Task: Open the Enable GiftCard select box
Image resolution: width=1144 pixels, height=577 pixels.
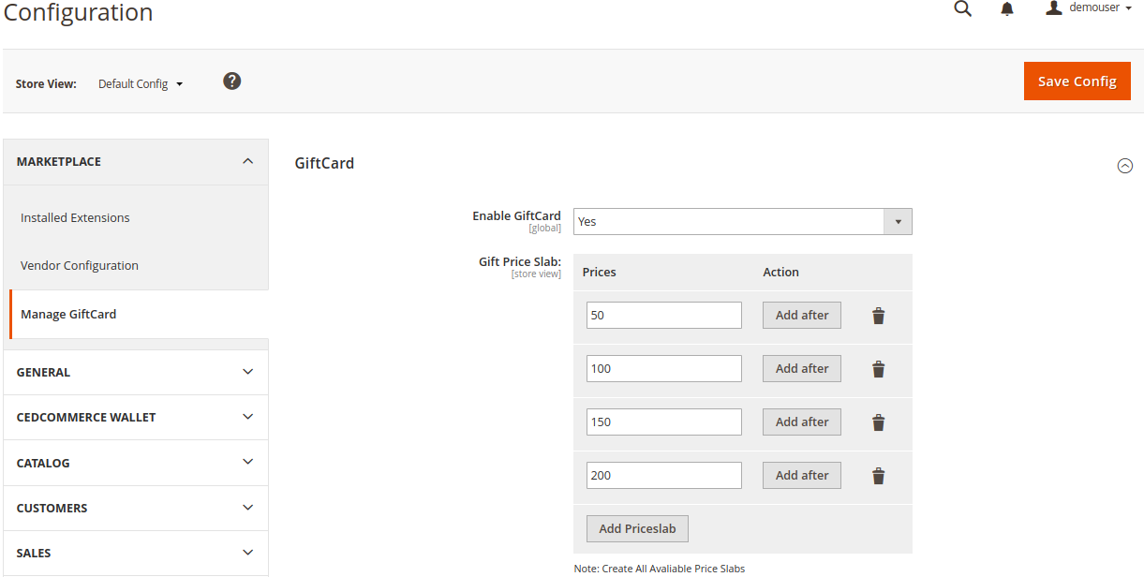Action: tap(743, 221)
